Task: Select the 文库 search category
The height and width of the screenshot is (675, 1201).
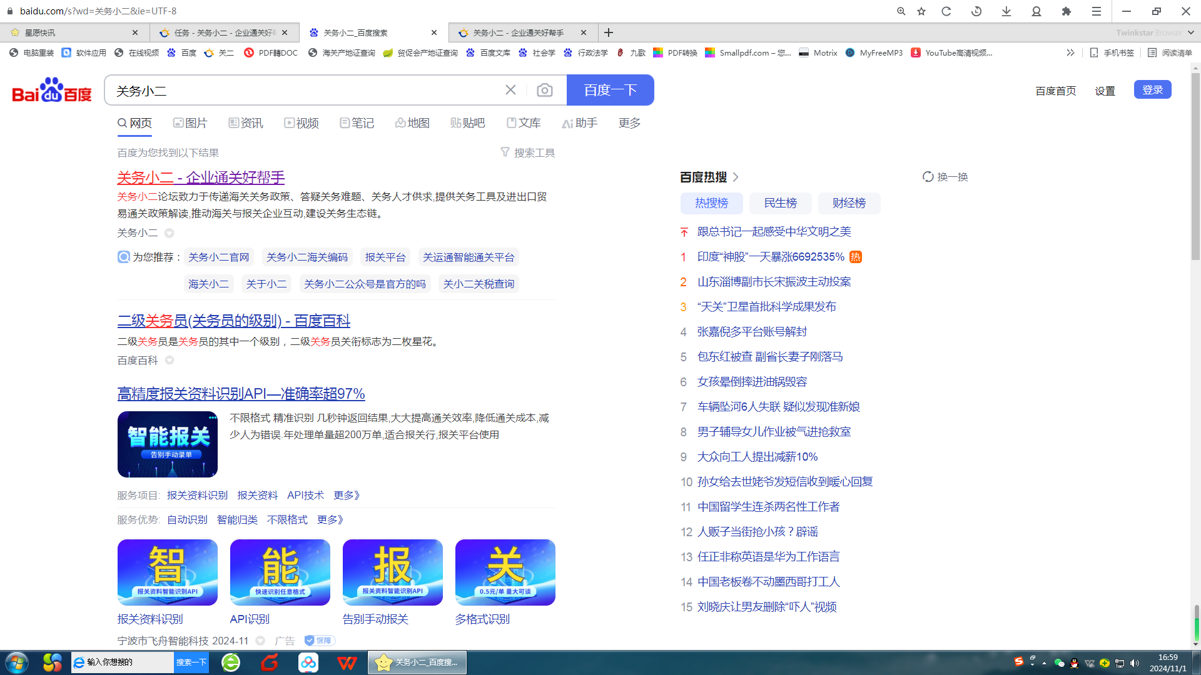Action: pos(524,123)
